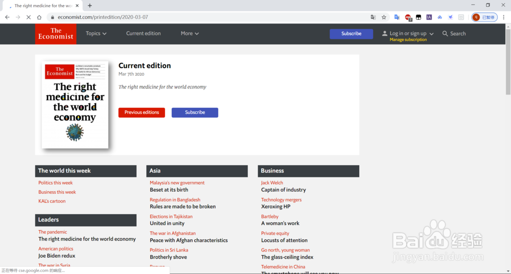Click The war in Afghanistan label
Image resolution: width=511 pixels, height=274 pixels.
173,233
